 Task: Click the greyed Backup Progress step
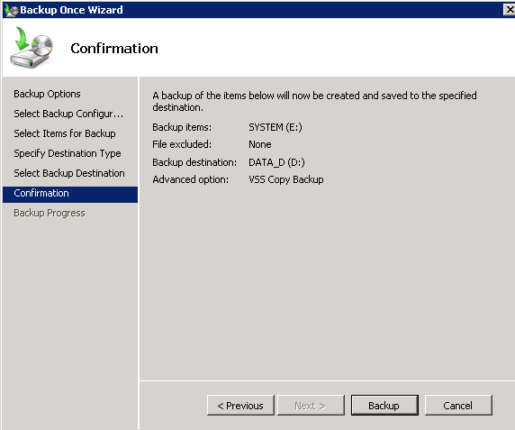point(50,213)
